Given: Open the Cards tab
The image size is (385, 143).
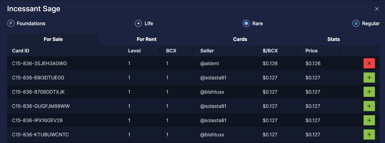Looking at the screenshot, I should tap(240, 39).
